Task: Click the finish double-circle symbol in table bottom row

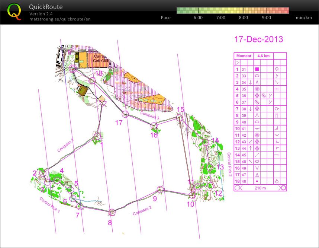Action: click(283, 188)
